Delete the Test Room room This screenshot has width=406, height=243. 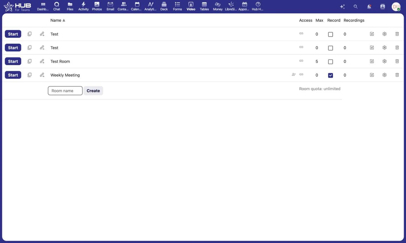397,61
